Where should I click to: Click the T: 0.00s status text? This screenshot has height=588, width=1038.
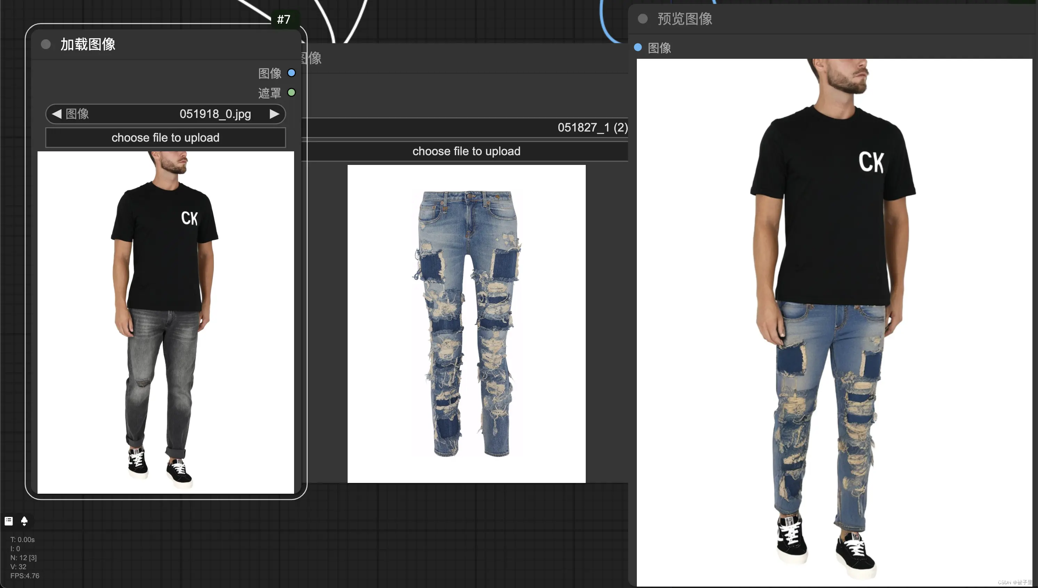(23, 540)
